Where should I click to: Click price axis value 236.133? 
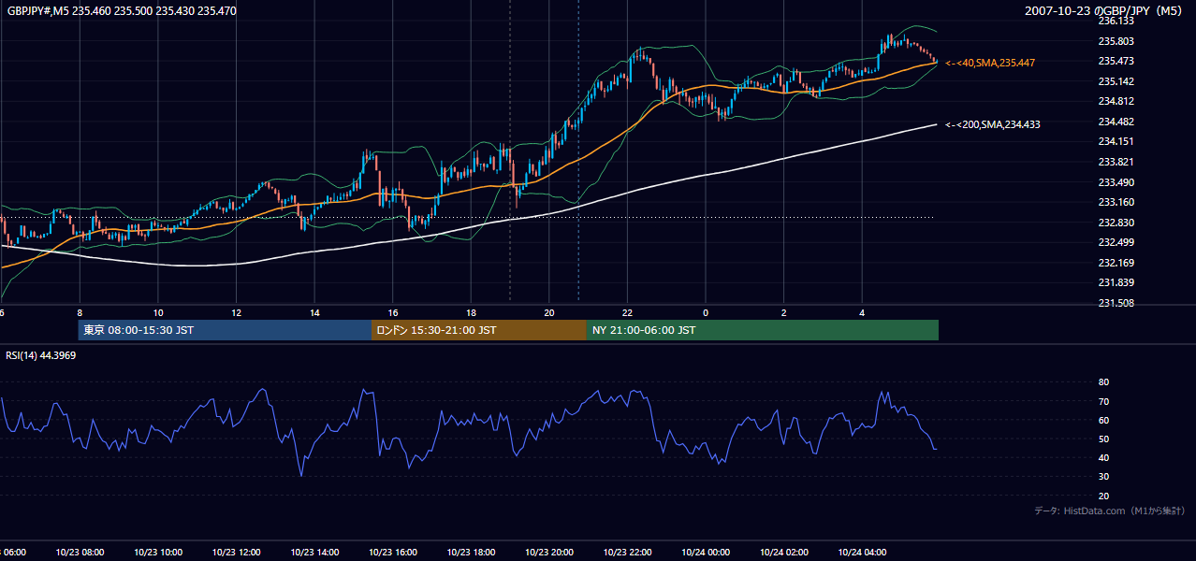pyautogui.click(x=1116, y=21)
